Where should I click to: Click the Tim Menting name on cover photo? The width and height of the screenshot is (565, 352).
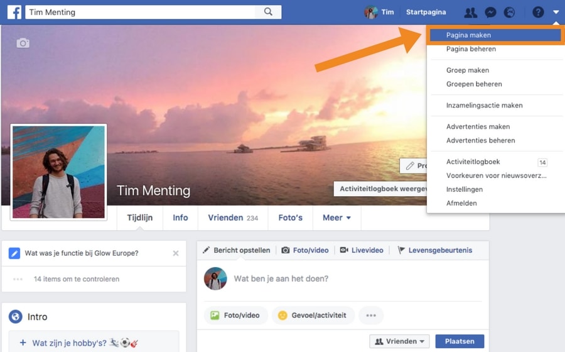point(154,190)
